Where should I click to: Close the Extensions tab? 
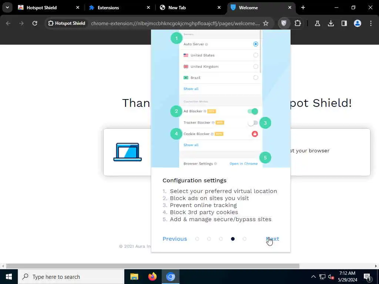148,7
